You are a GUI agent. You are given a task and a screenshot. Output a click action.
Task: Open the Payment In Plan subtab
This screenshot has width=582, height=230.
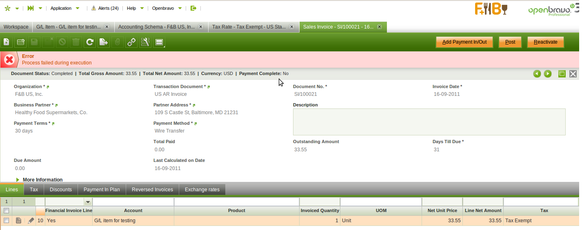pyautogui.click(x=102, y=190)
